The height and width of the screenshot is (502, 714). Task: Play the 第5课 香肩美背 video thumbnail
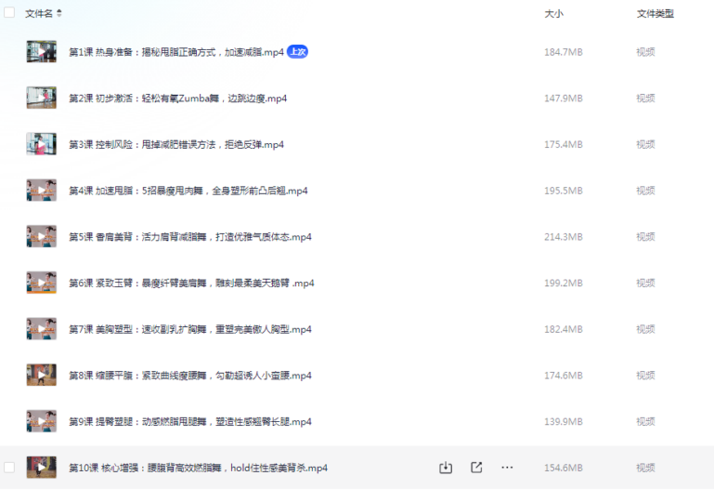42,236
